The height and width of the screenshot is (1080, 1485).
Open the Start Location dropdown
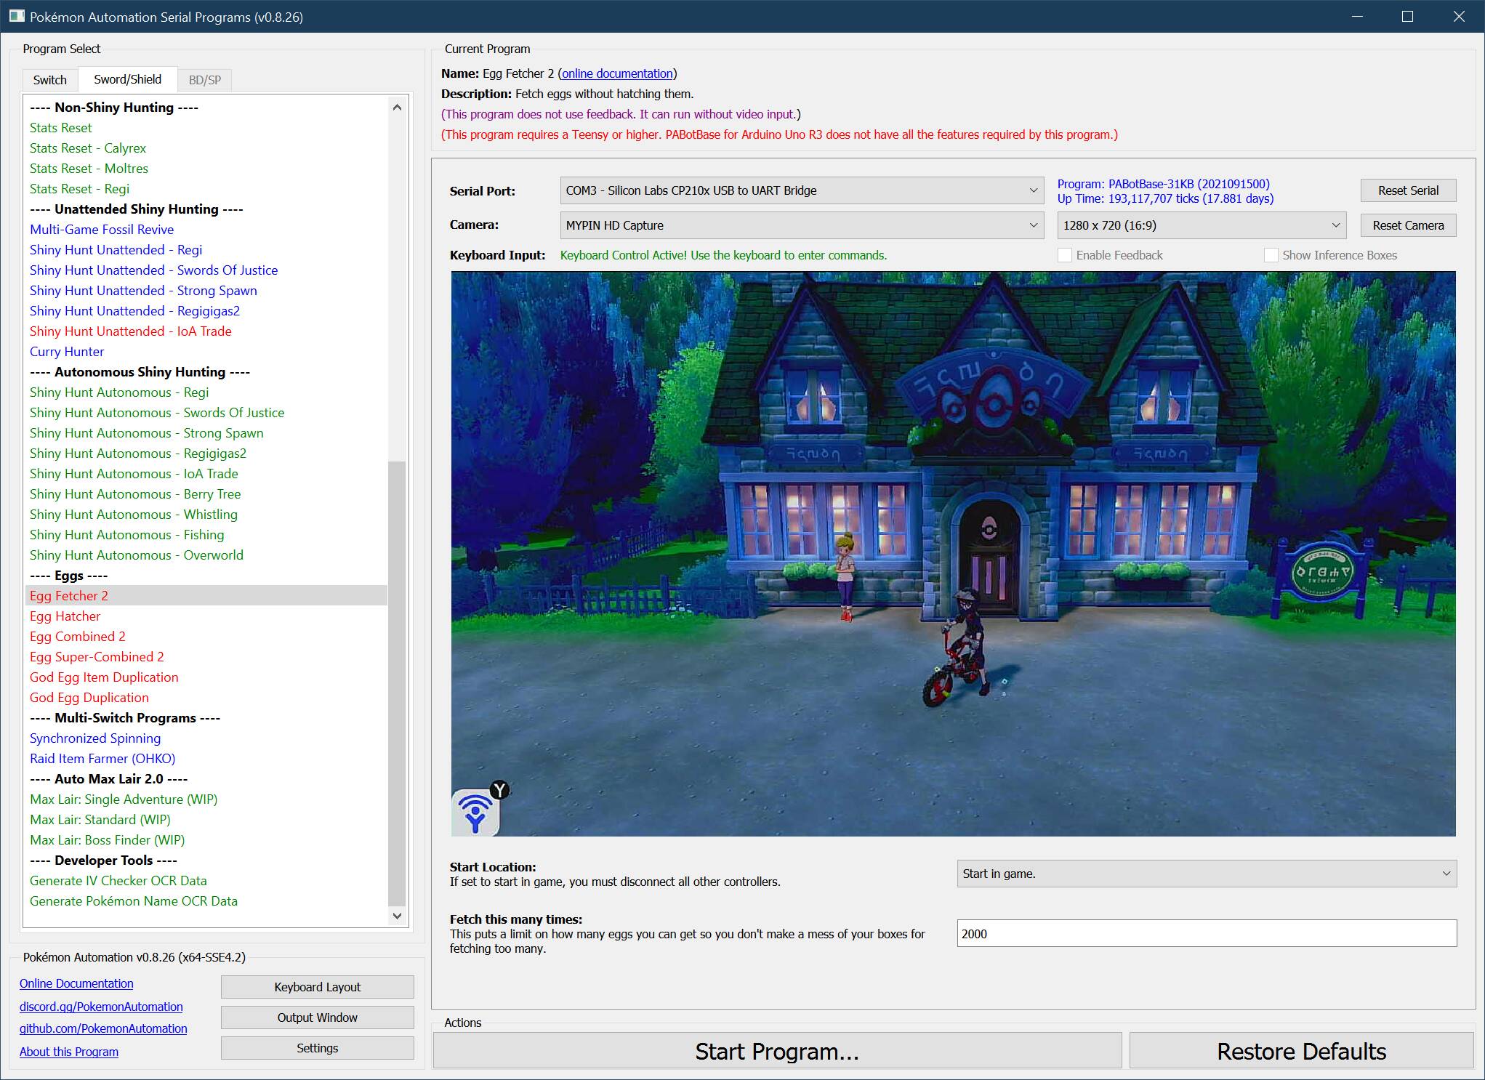[1206, 874]
